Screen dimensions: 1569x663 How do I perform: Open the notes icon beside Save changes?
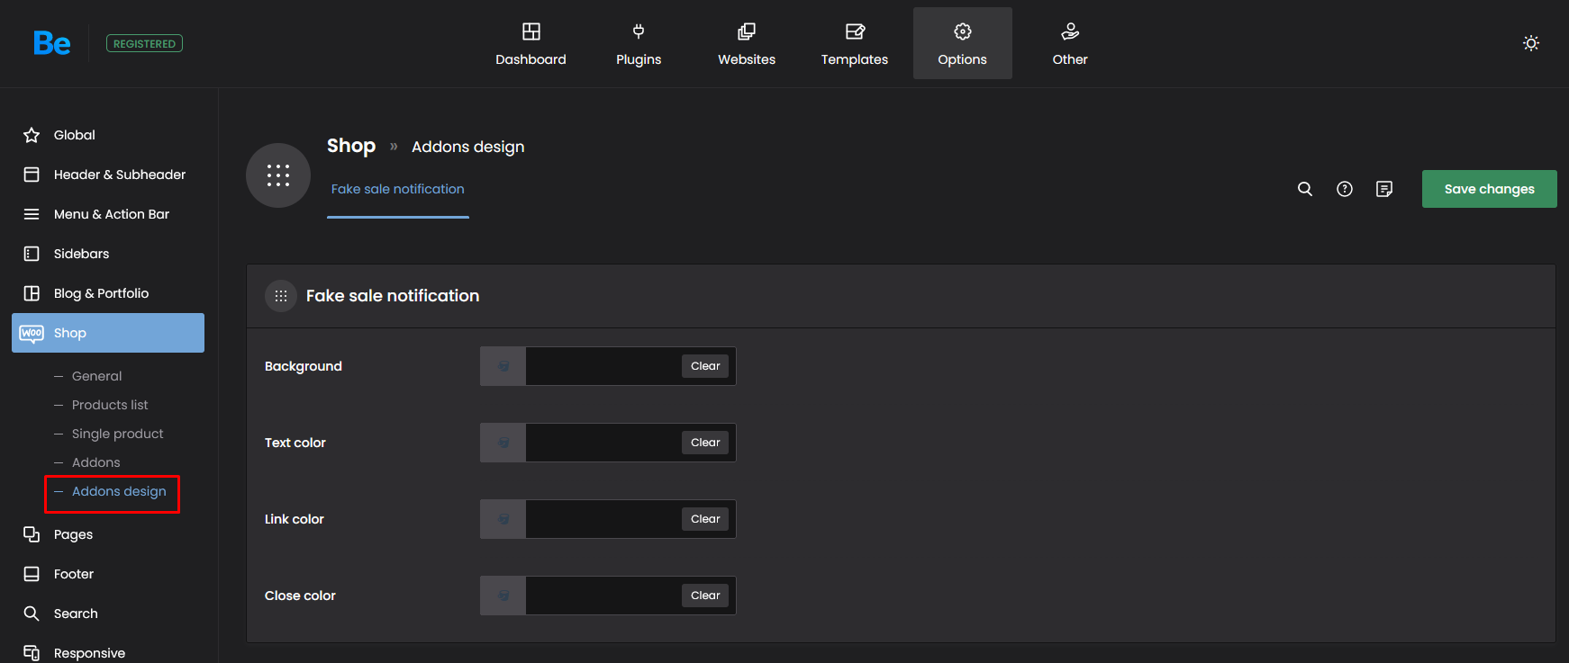(1384, 189)
